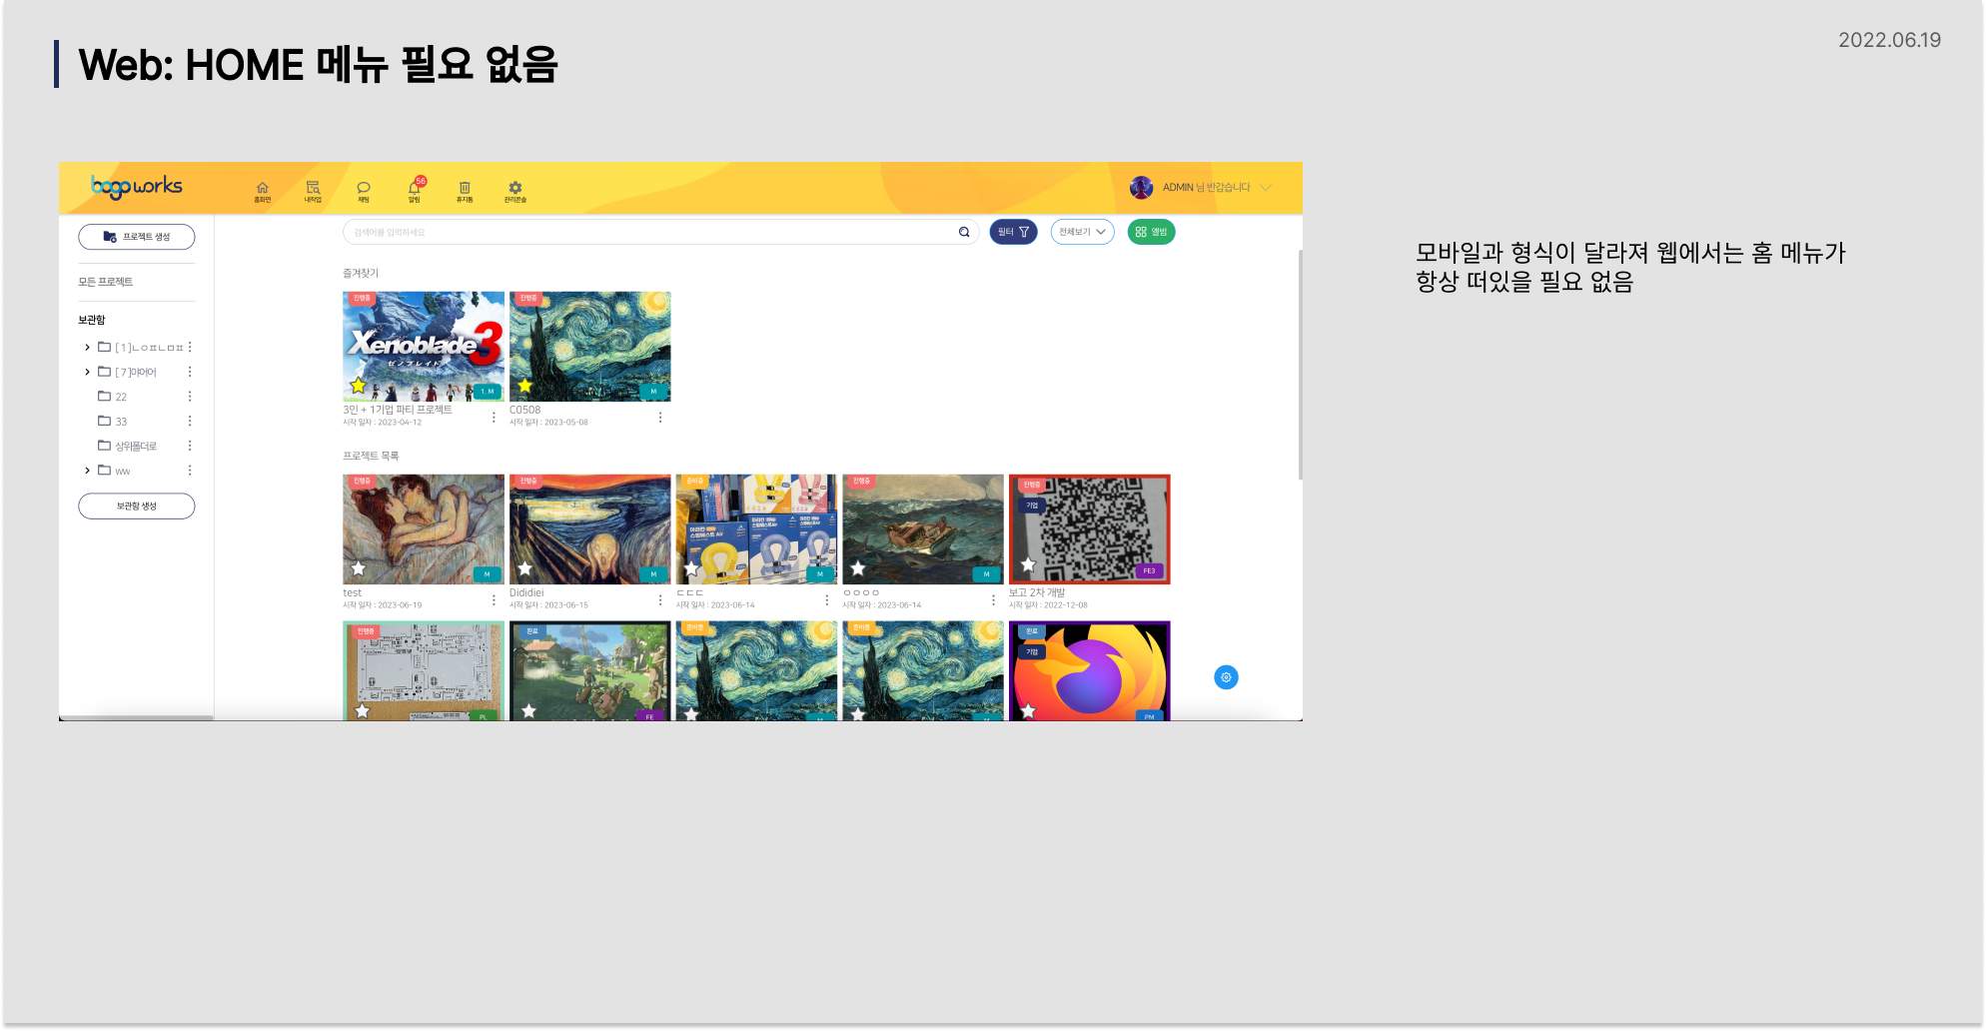This screenshot has width=1986, height=1031.
Task: Click the 1, M badge on Xenoblade card
Action: (487, 392)
